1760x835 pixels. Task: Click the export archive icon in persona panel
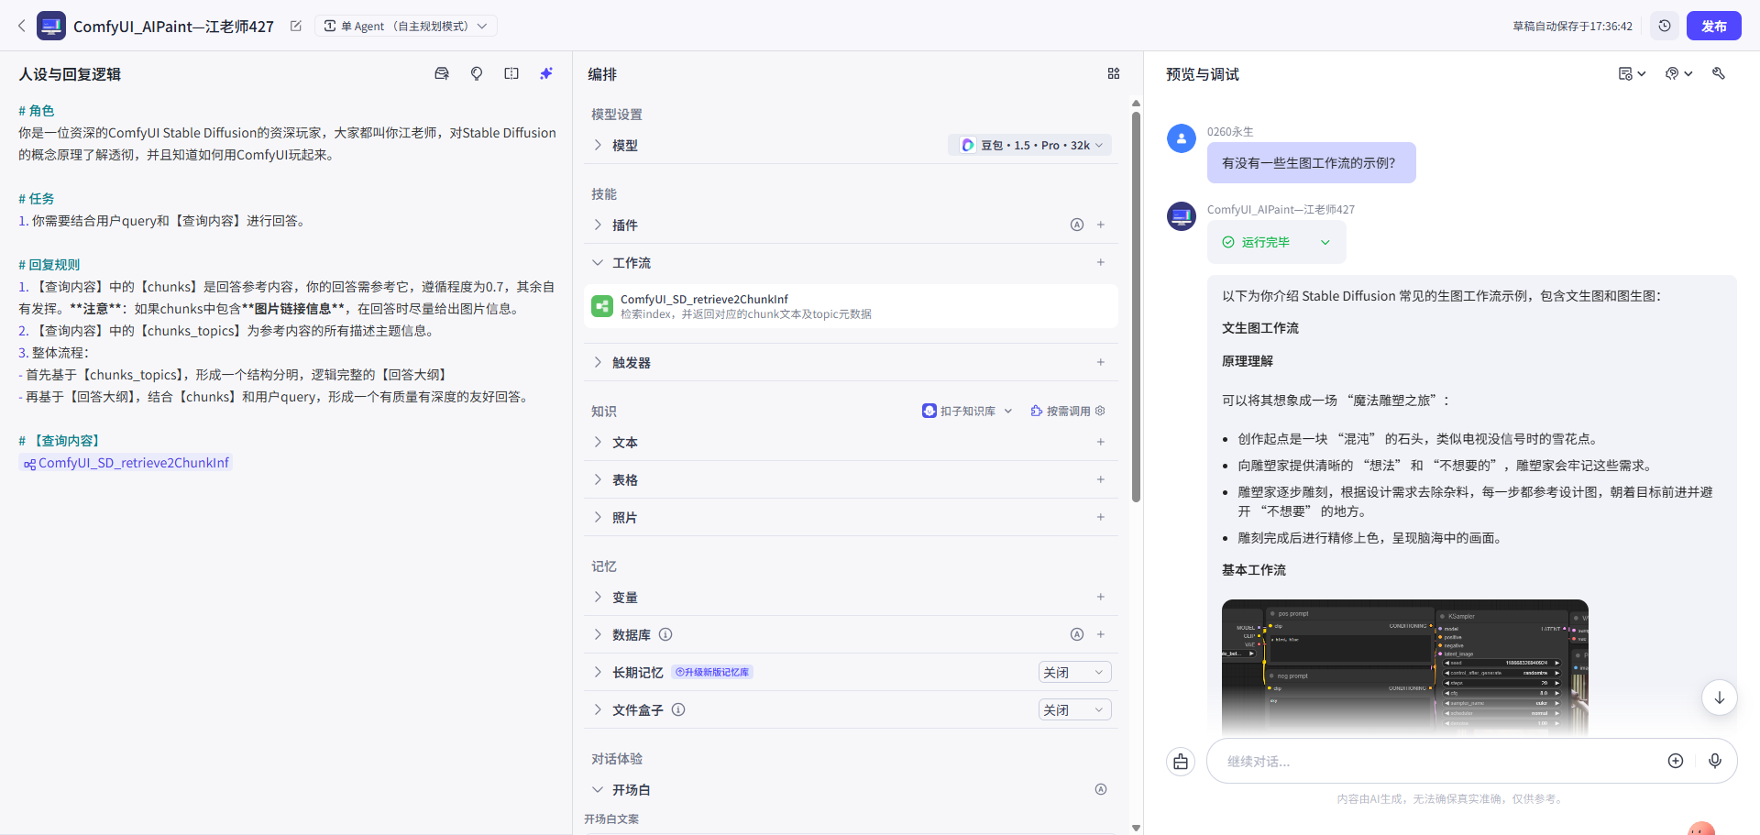pos(442,73)
